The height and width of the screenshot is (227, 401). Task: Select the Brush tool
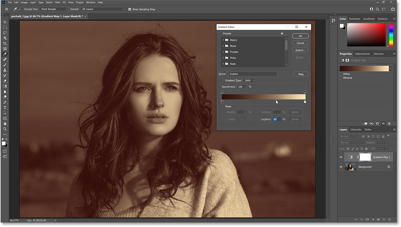[x=5, y=65]
